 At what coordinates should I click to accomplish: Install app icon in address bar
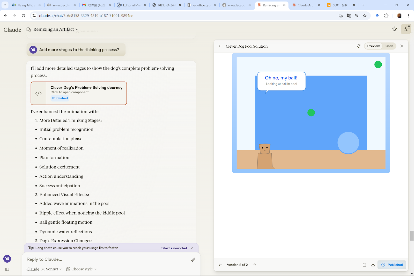tap(341, 16)
